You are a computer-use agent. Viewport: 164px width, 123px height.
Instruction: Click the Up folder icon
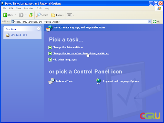point(31,15)
